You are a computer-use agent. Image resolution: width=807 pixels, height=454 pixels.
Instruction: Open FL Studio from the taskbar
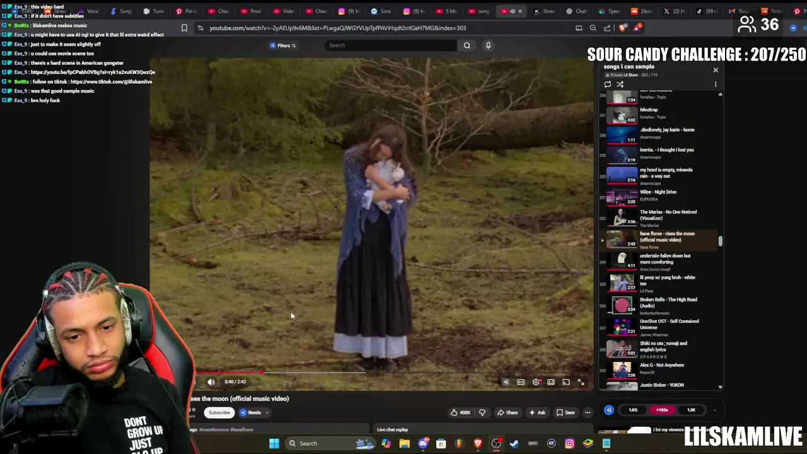(460, 443)
